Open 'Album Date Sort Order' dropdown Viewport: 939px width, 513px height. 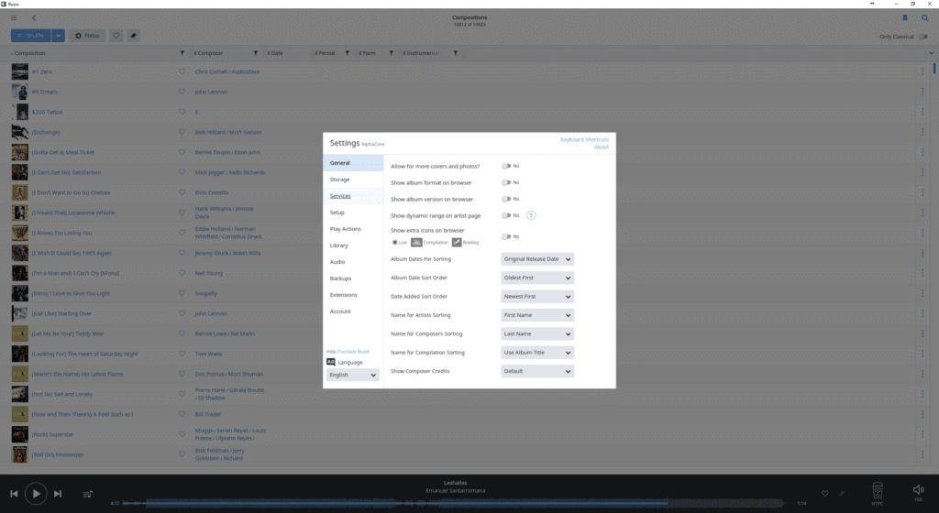(537, 278)
